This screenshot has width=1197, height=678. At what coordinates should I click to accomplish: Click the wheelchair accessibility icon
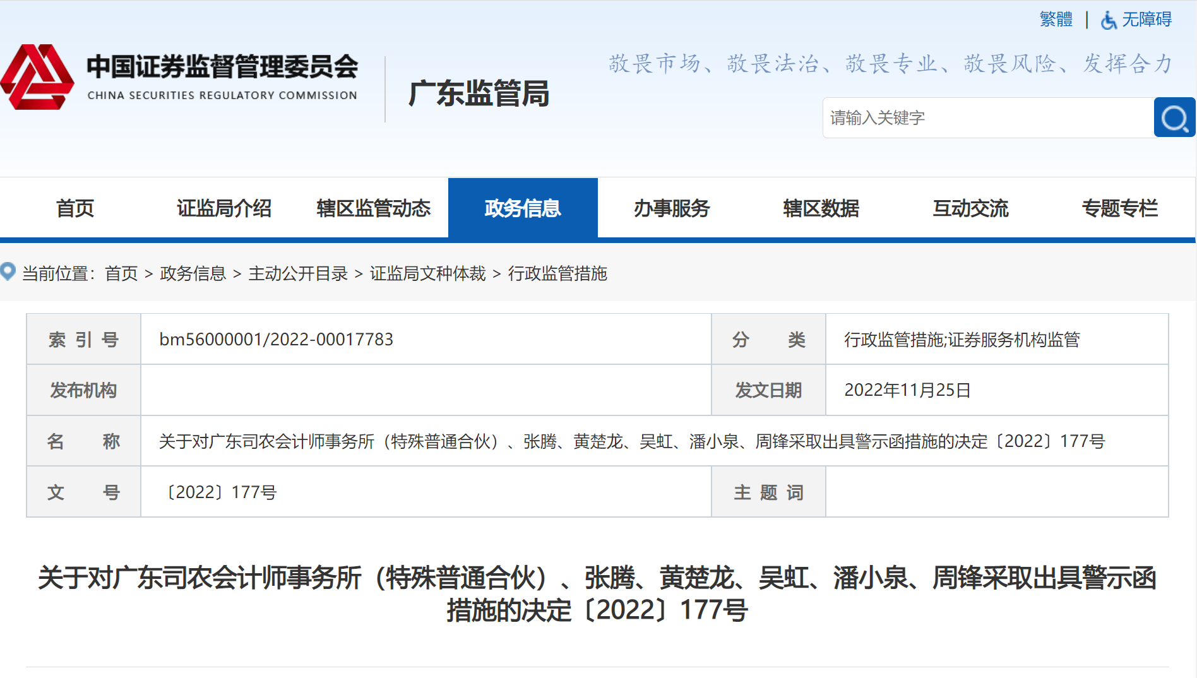pos(1108,20)
